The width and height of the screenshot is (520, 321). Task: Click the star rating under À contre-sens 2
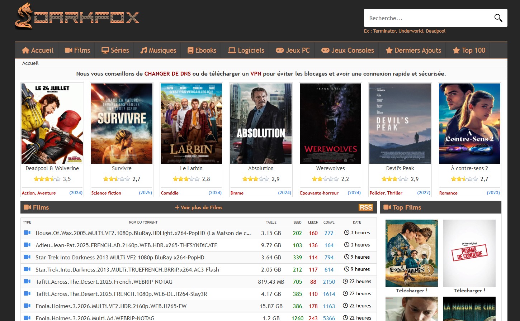[464, 179]
